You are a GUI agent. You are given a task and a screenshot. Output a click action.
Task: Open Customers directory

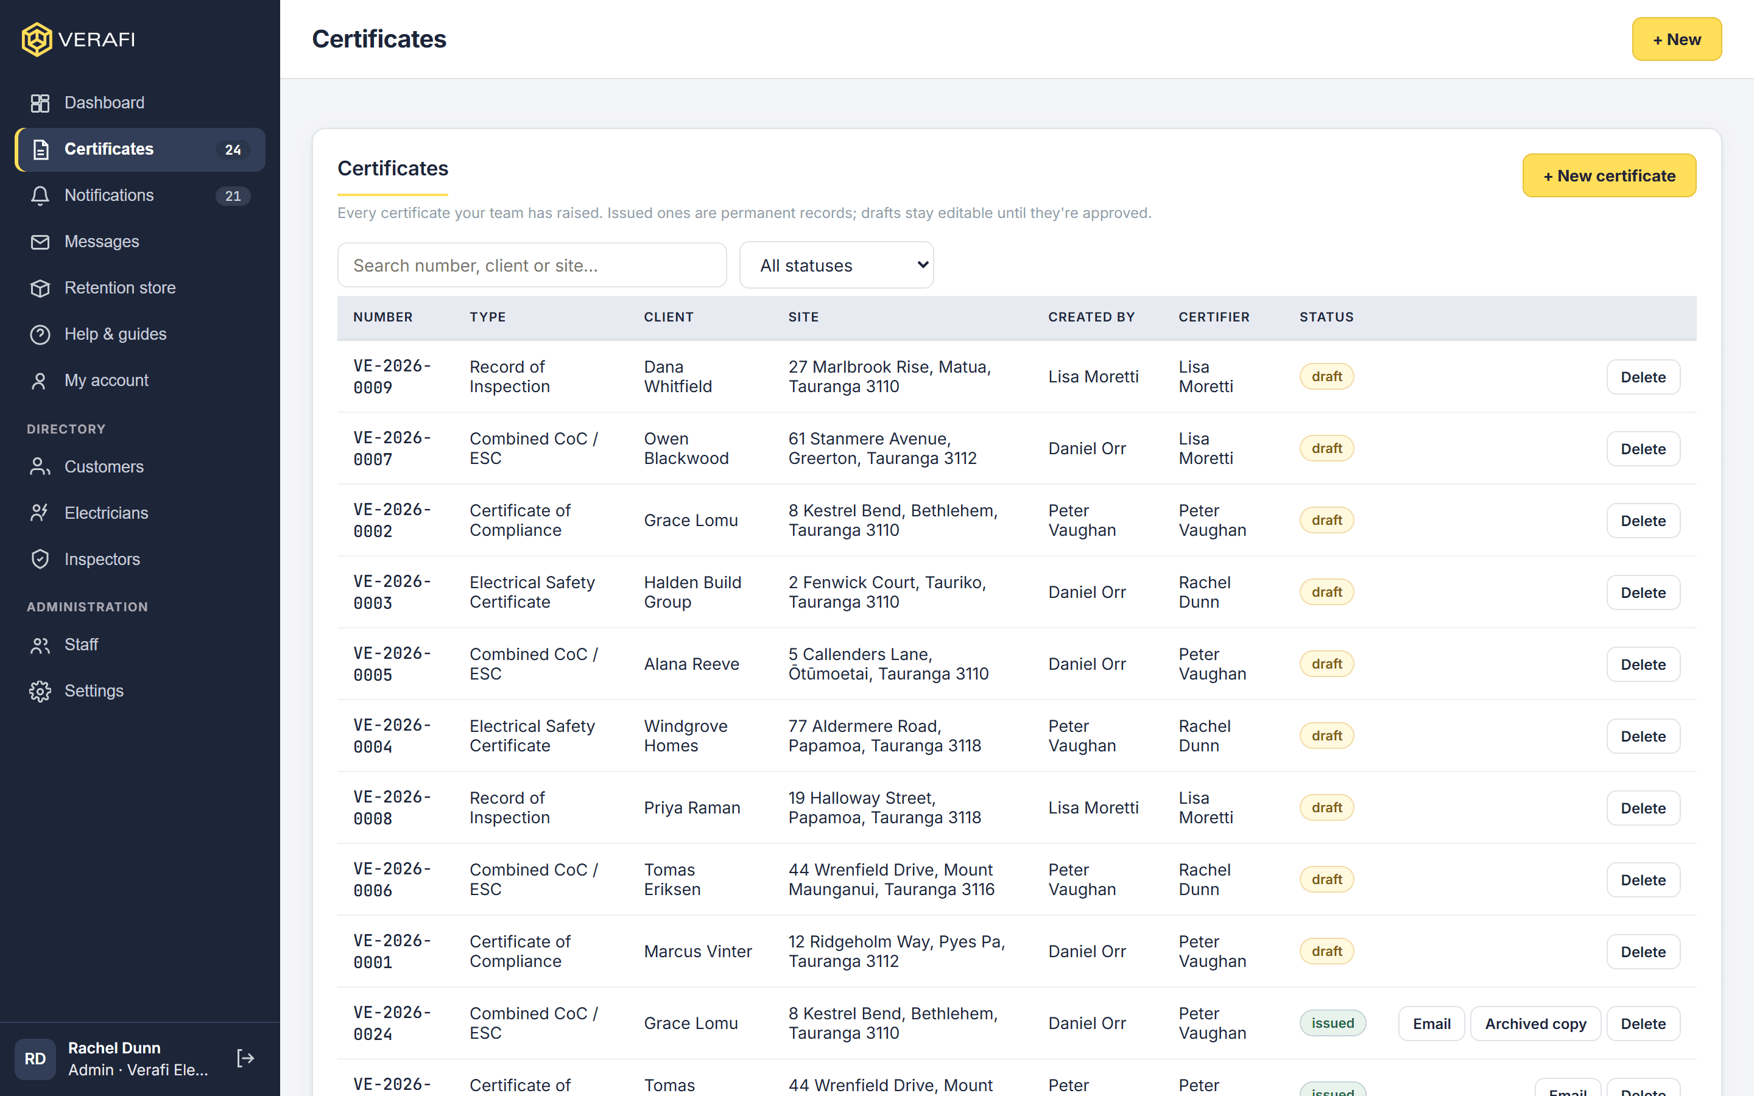pyautogui.click(x=140, y=467)
